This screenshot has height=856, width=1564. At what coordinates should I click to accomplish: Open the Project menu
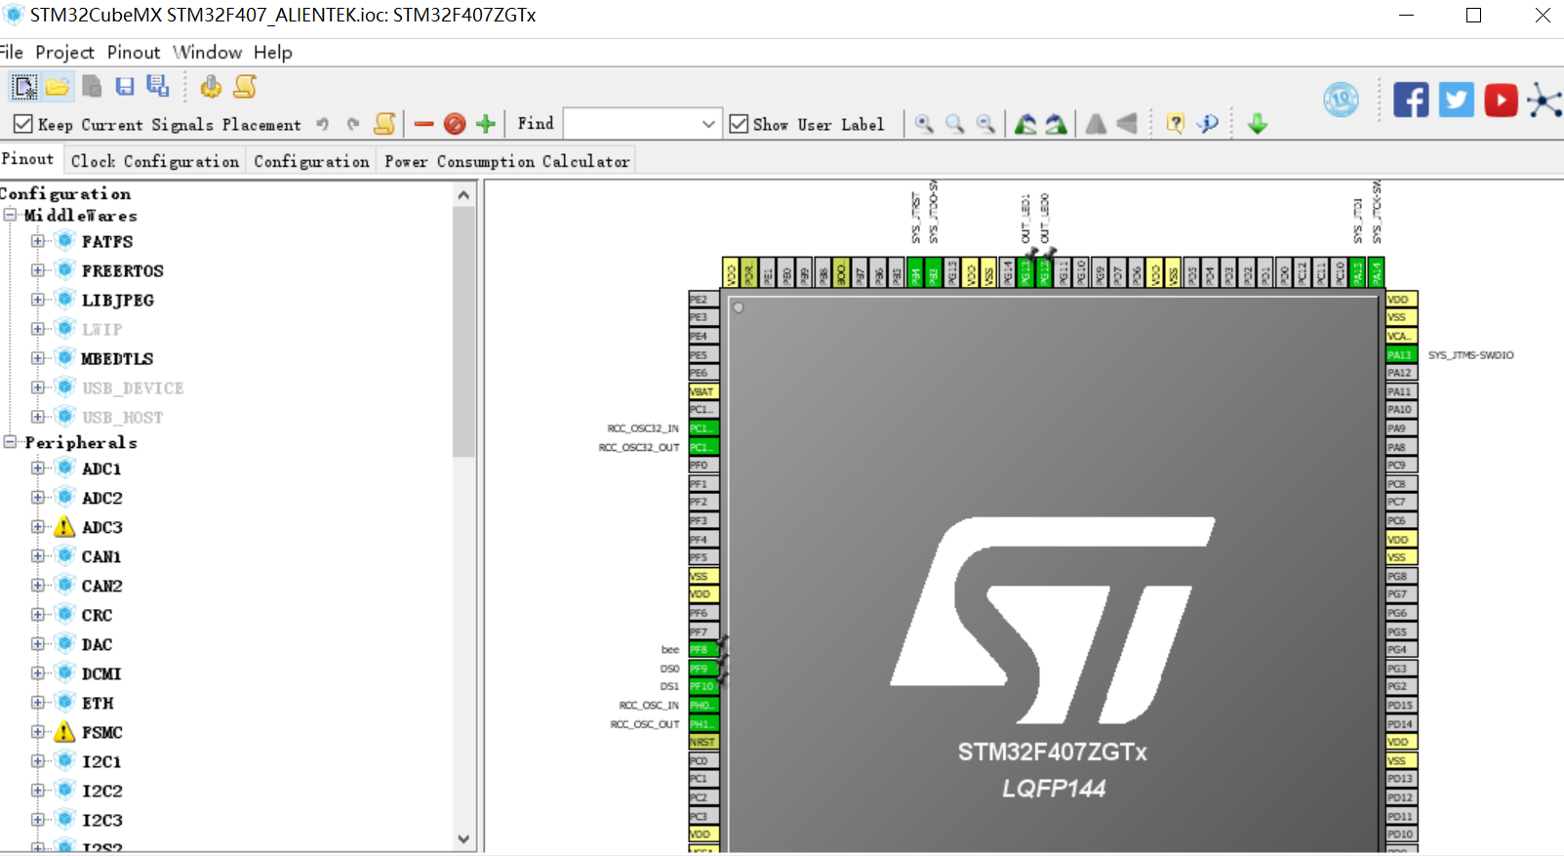65,53
